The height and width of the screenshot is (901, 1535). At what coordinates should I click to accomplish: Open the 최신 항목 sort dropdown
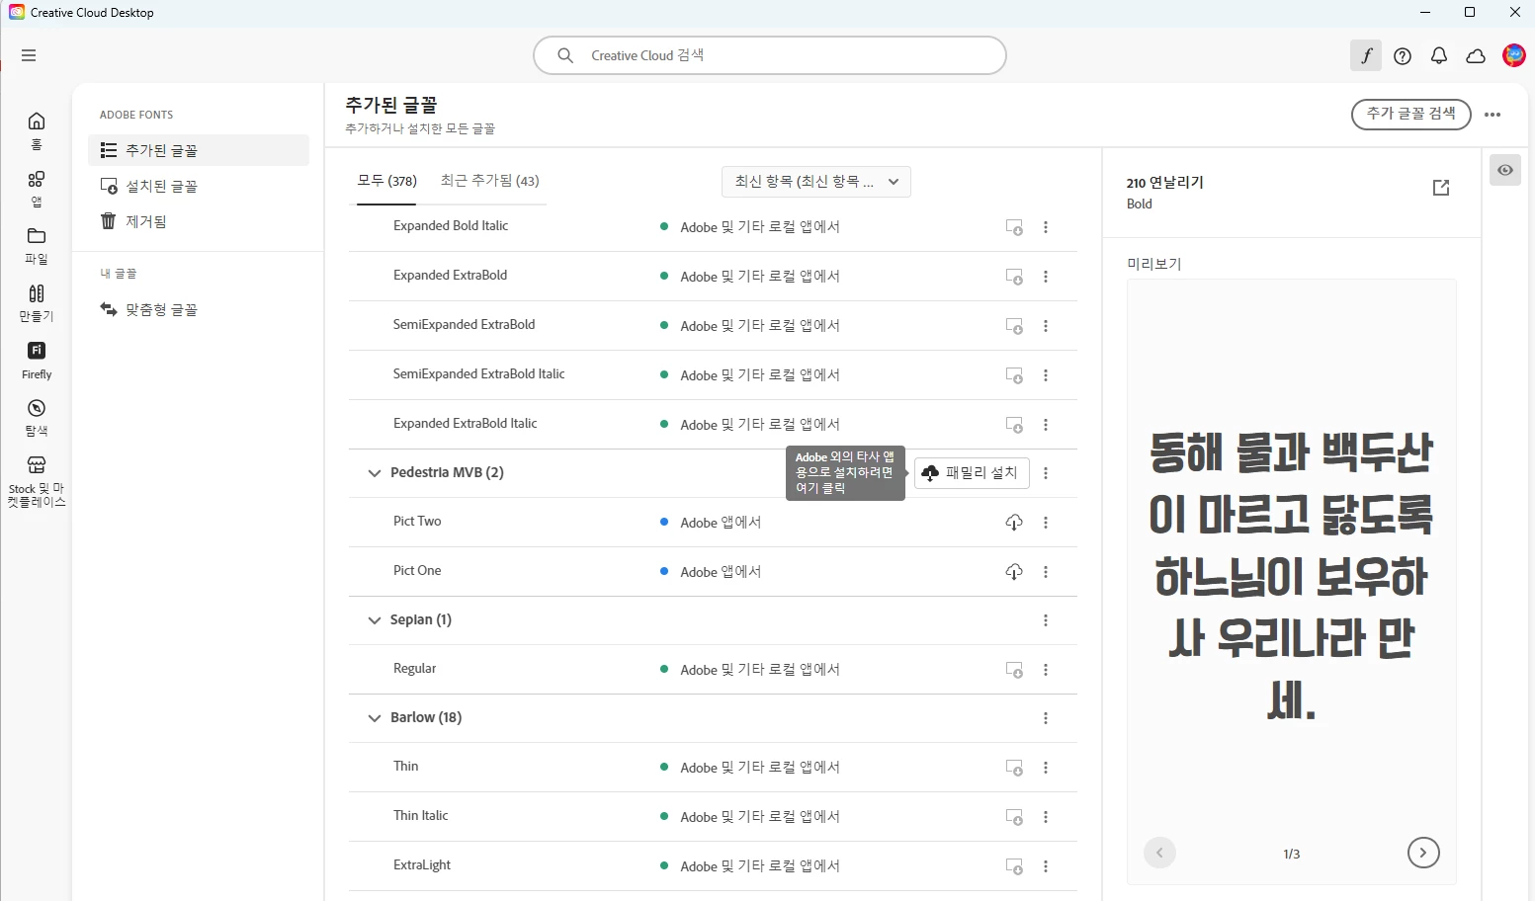816,182
